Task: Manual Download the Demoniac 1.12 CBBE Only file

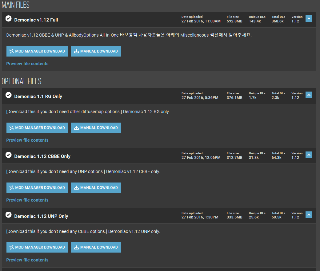Action: 96,188
